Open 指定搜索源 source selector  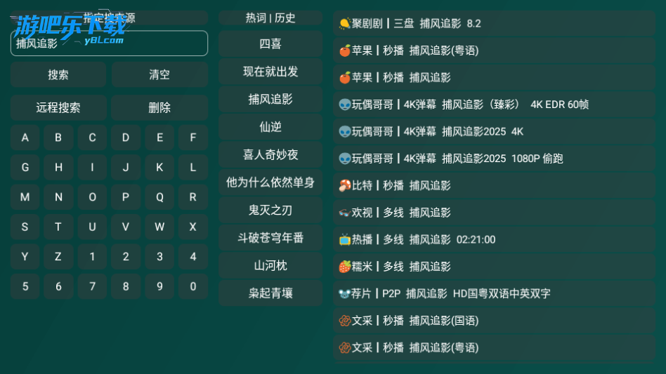pos(109,18)
